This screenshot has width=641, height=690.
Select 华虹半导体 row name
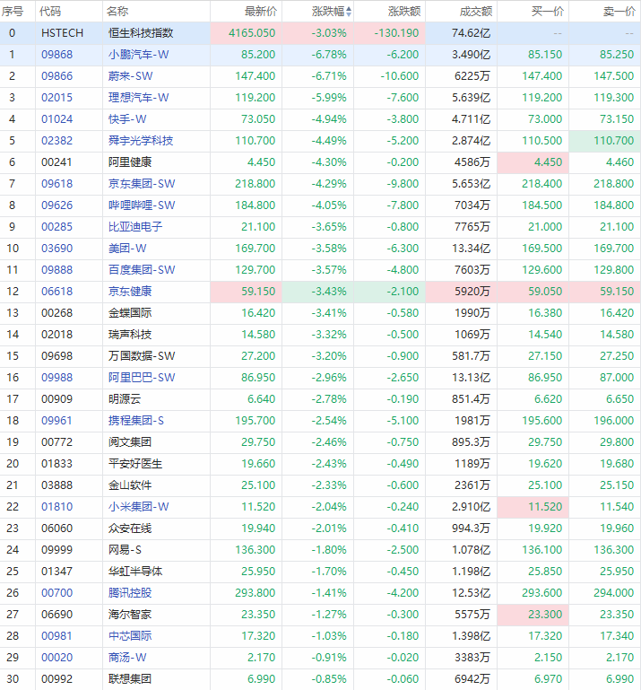click(135, 572)
